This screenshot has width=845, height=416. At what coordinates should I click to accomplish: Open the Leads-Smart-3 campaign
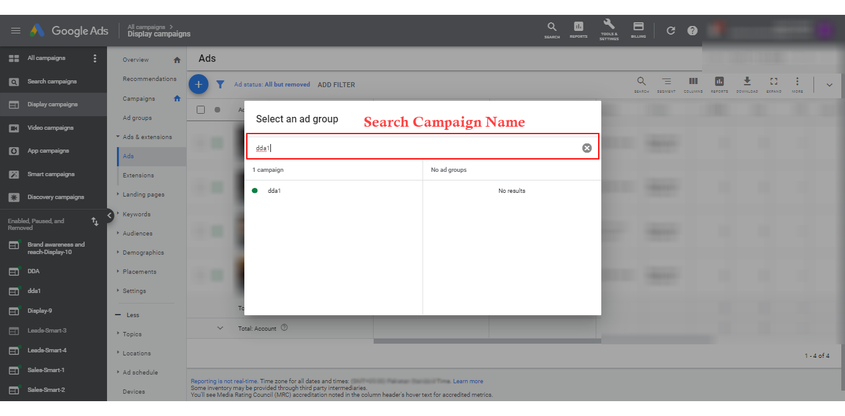[47, 330]
